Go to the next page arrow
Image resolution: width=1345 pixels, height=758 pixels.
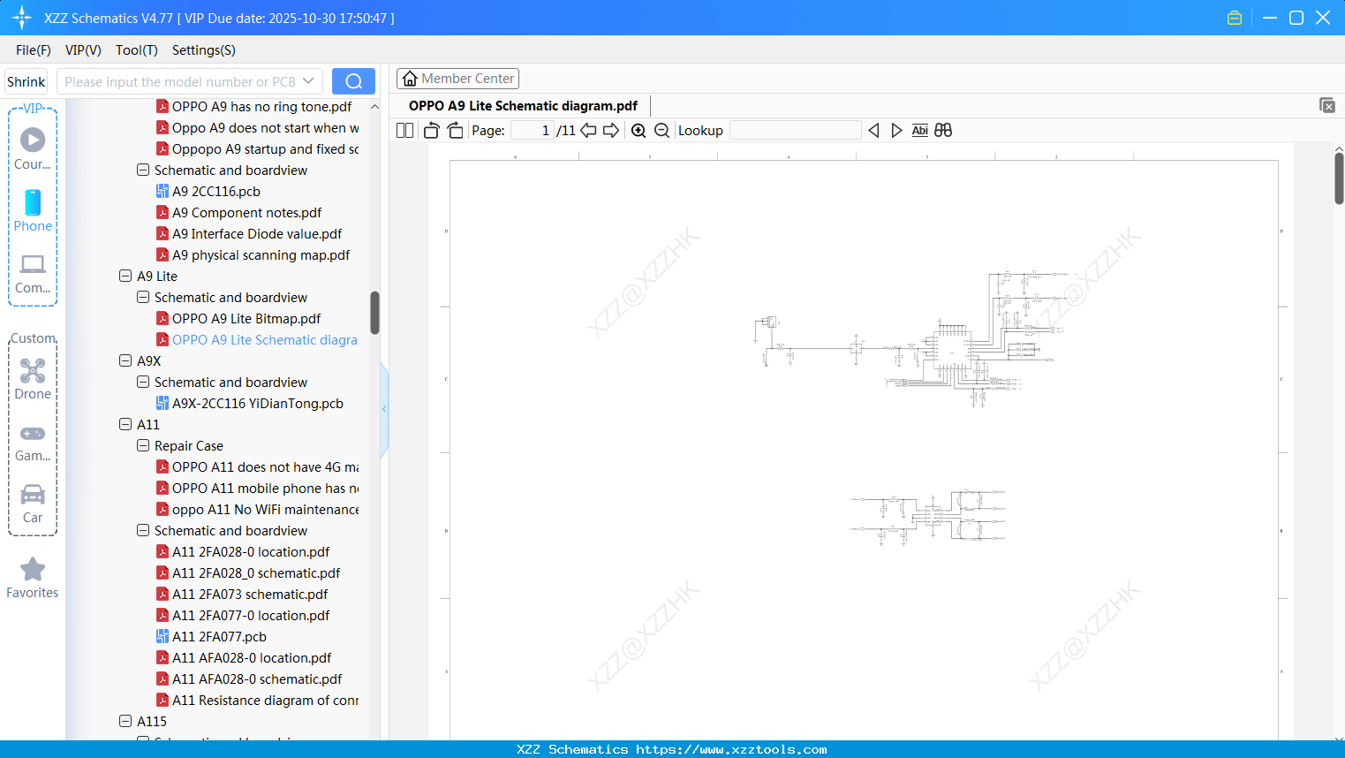point(611,131)
